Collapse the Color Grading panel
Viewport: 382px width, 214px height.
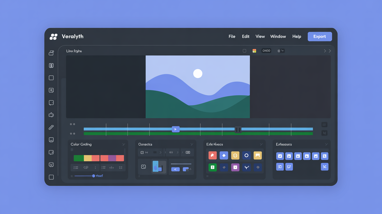click(124, 144)
